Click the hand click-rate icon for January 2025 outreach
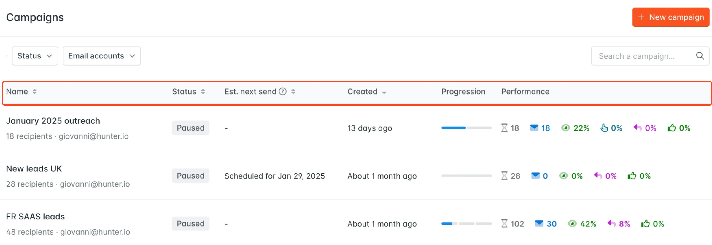This screenshot has width=712, height=245. (x=604, y=128)
